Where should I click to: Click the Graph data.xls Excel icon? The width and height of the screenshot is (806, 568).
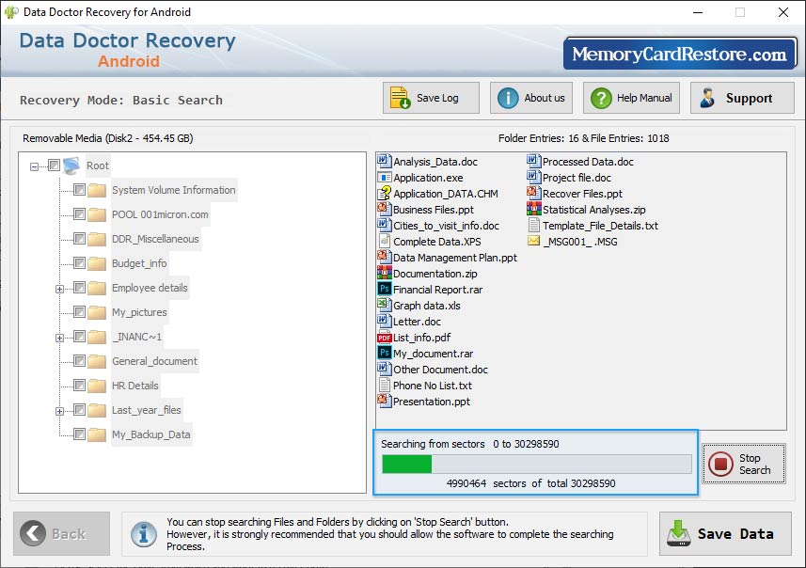pyautogui.click(x=384, y=305)
